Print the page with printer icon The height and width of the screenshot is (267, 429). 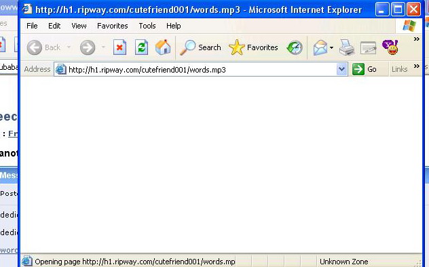347,47
